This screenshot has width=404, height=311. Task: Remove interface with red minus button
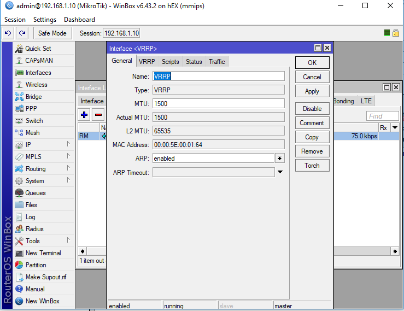(98, 115)
